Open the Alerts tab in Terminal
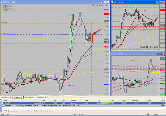 [x=30, y=111]
